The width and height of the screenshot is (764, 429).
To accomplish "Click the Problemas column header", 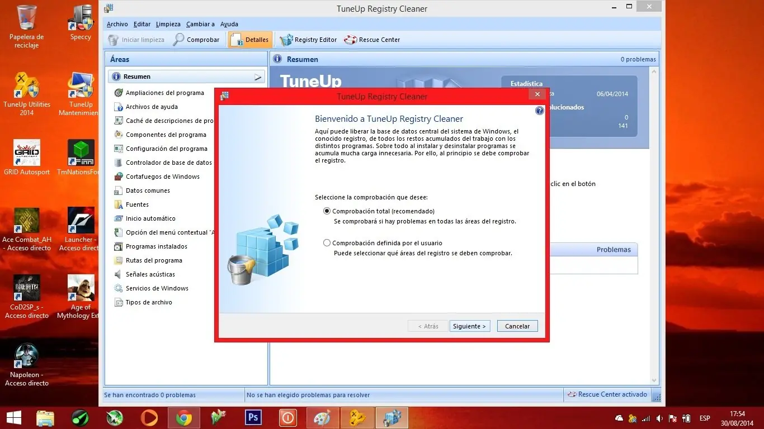I will tap(614, 250).
